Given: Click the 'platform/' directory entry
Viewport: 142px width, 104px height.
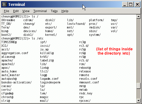Looking at the screenshot, I should click(x=97, y=20).
